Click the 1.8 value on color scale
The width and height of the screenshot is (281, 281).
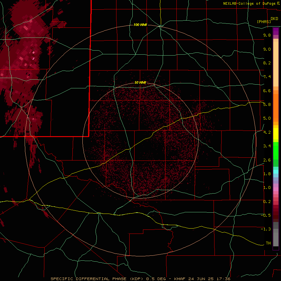267,174
